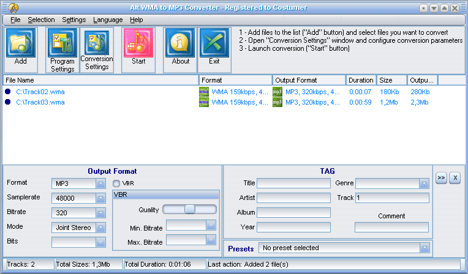Click the Quality slider handle
This screenshot has width=468, height=274.
click(189, 209)
